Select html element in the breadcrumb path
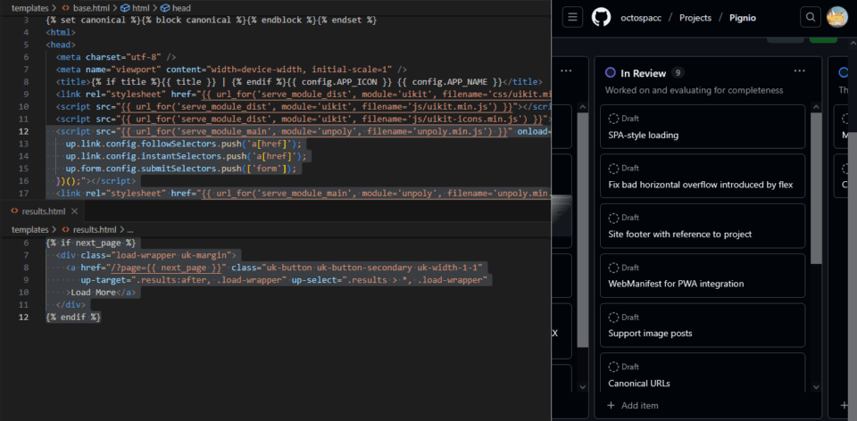857x421 pixels. pos(140,8)
